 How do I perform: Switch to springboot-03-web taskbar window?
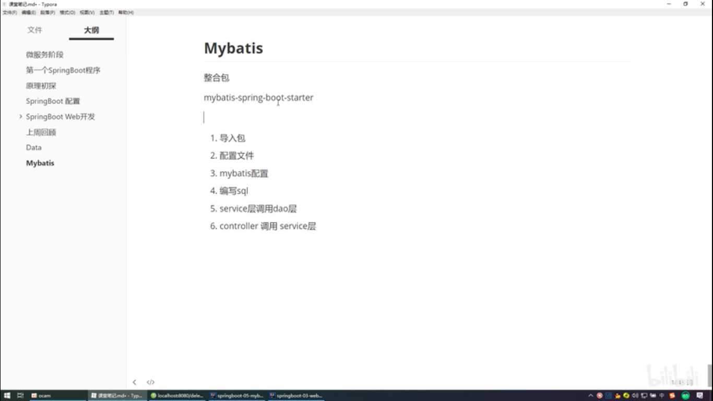[x=296, y=396]
